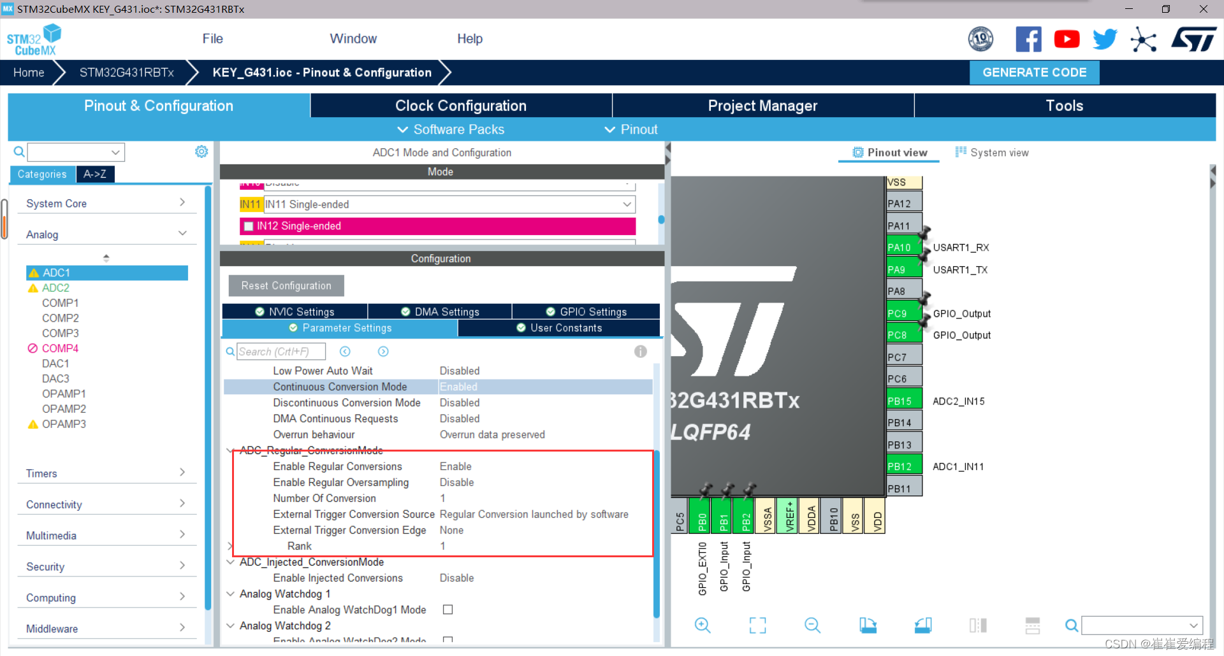Collapse Analog Watchdog 1 section

[230, 594]
